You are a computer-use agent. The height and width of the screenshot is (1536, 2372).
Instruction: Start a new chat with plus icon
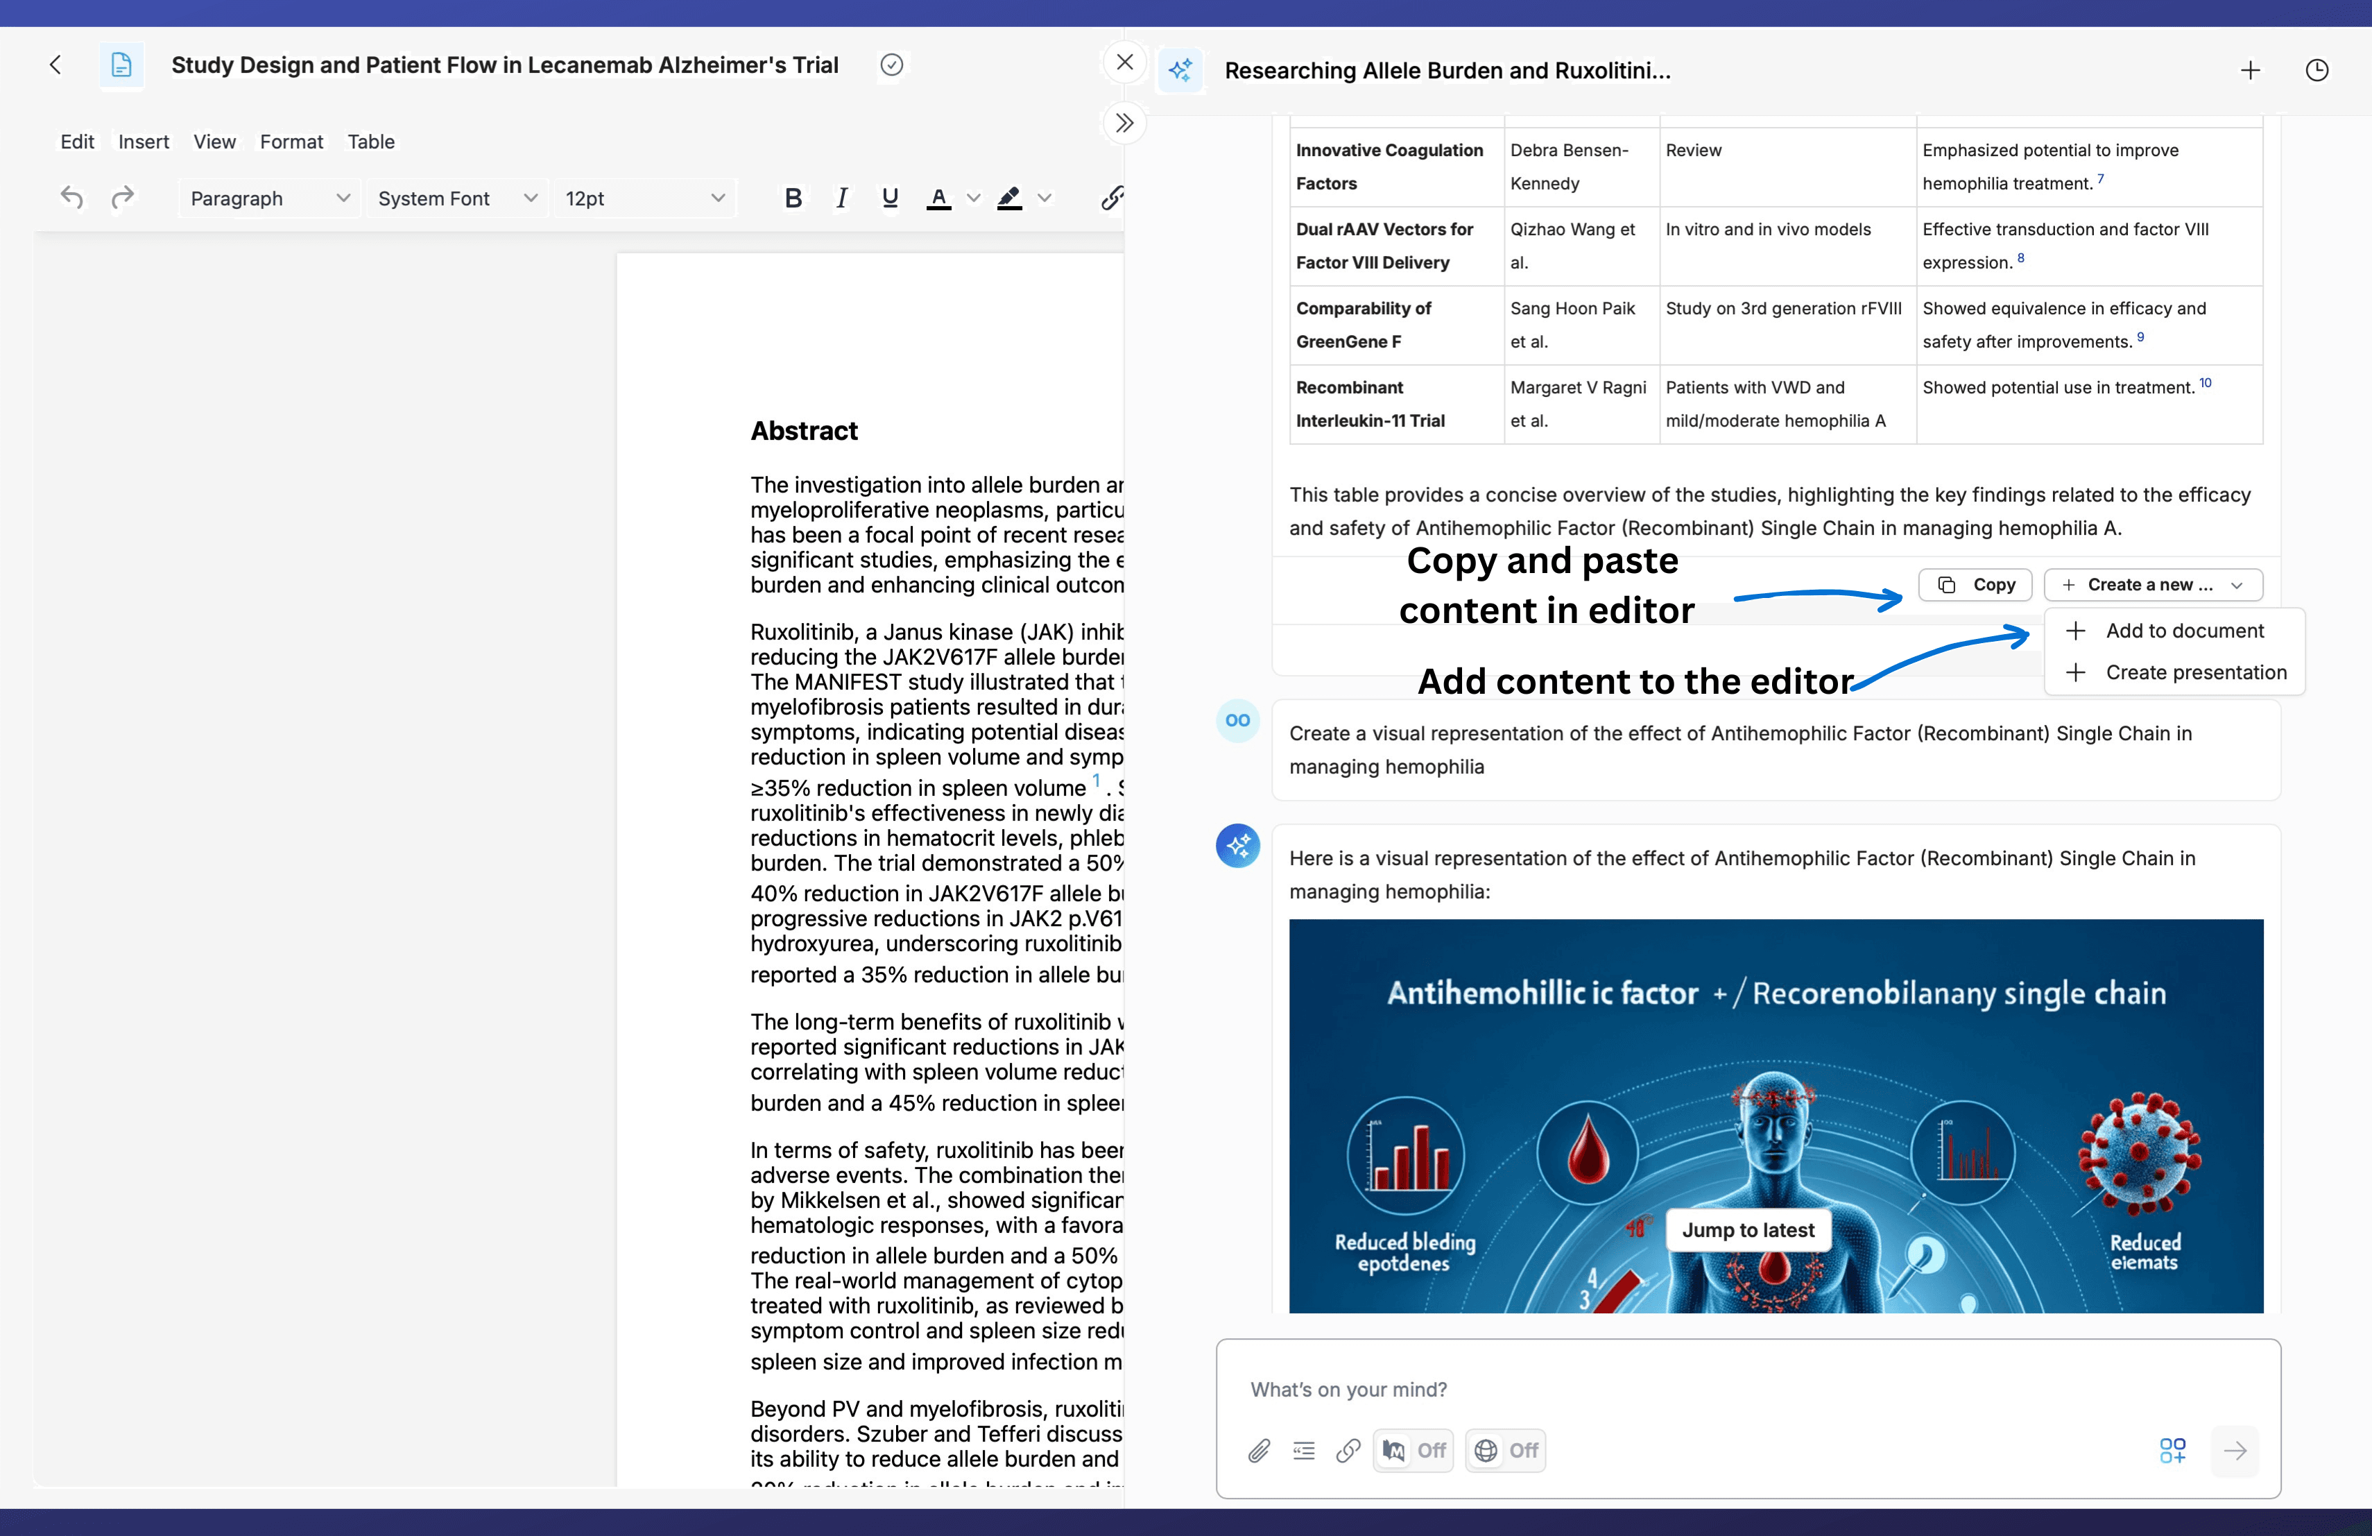coord(2249,70)
